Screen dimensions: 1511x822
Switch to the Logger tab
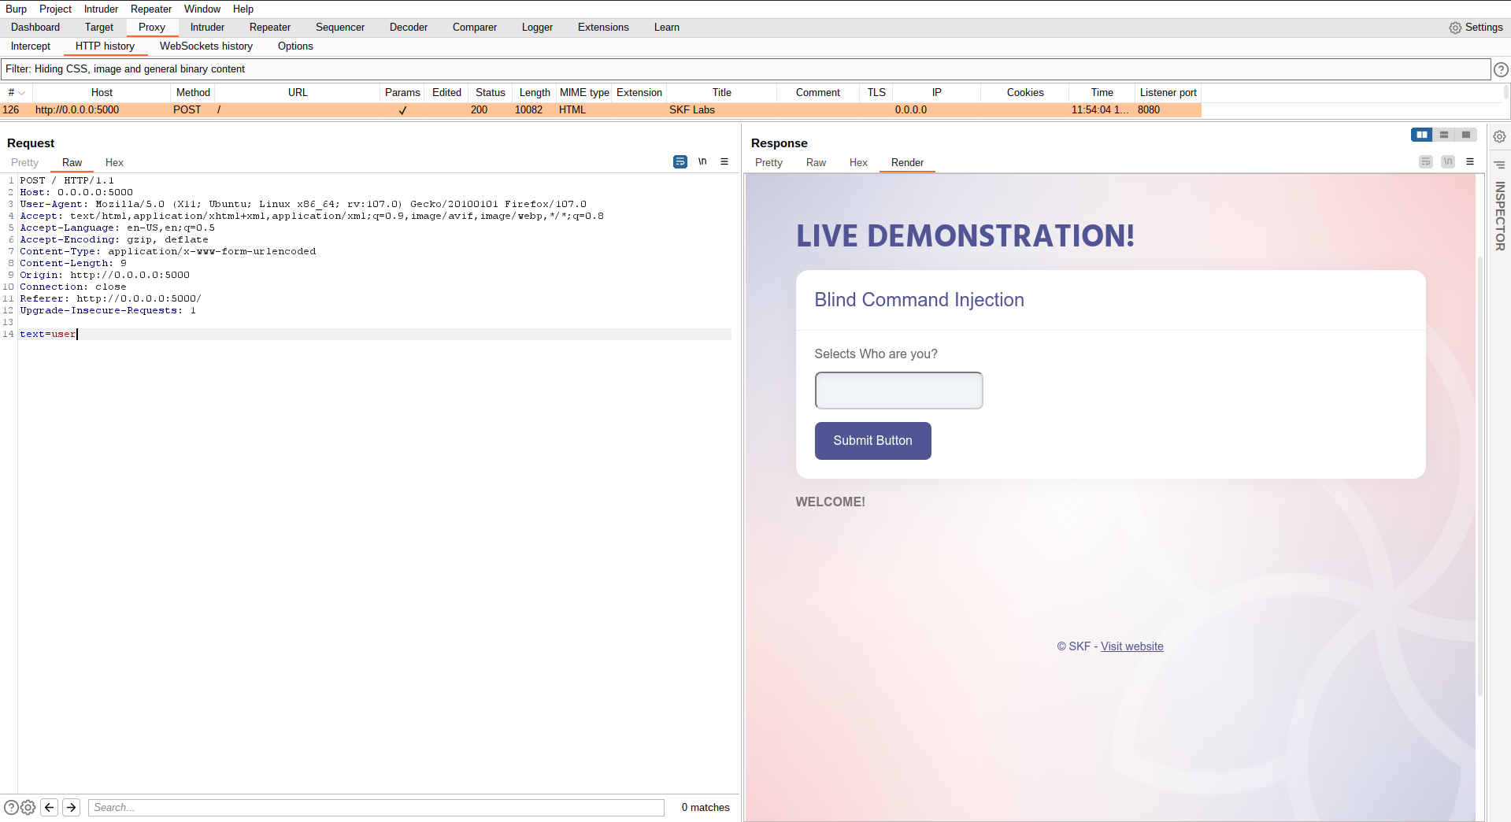pos(537,28)
